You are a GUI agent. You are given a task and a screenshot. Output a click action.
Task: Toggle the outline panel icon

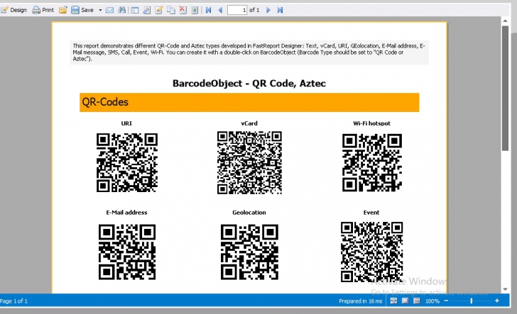coord(134,10)
